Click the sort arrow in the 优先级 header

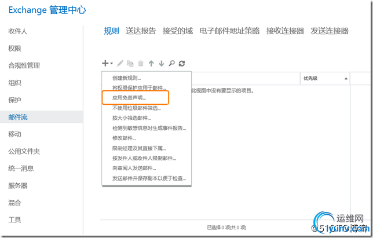(x=346, y=78)
